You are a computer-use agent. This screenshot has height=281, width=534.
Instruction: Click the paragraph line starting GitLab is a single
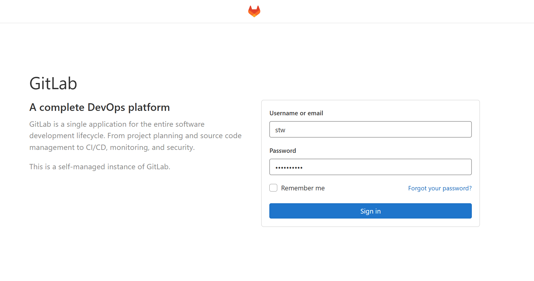click(117, 124)
